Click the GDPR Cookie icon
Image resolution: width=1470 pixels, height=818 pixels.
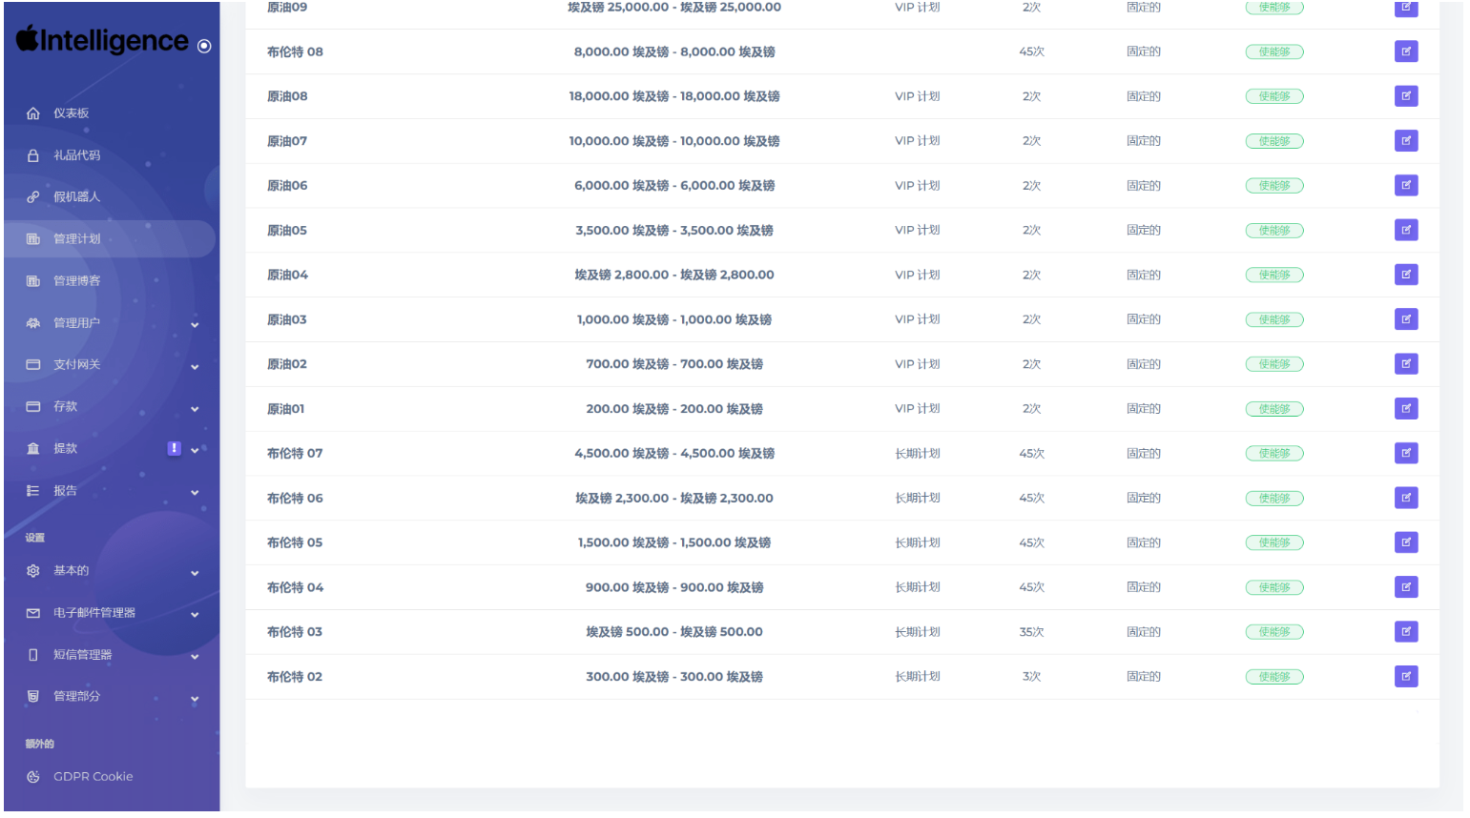33,777
